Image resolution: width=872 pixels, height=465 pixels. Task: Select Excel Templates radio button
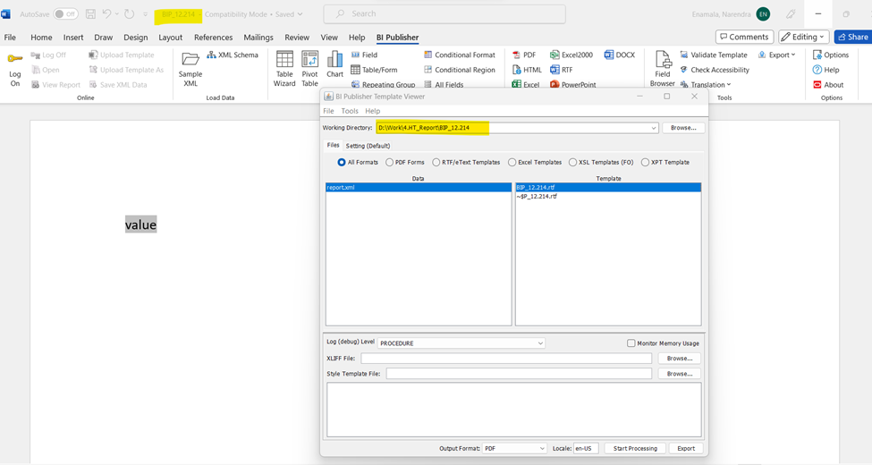click(512, 163)
